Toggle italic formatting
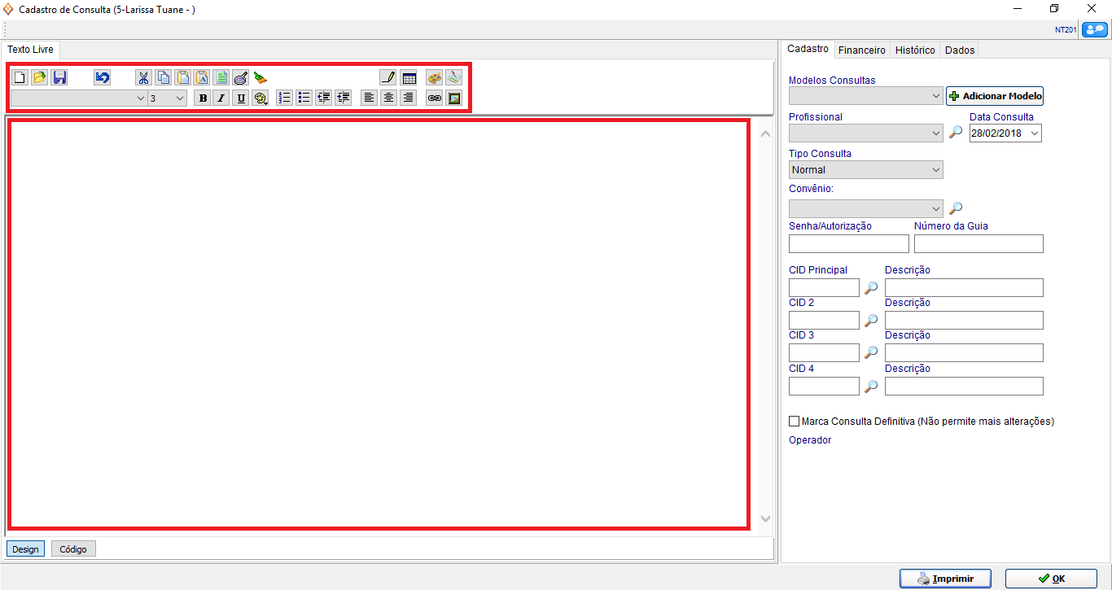The height and width of the screenshot is (590, 1112). coord(221,98)
